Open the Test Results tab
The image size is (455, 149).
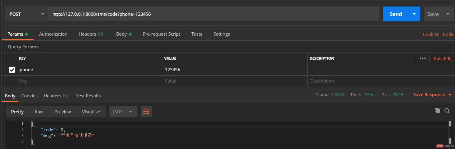(x=88, y=96)
